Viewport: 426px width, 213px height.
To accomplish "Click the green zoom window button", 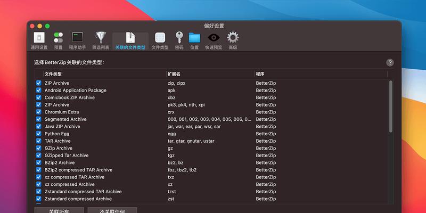I will [47, 26].
